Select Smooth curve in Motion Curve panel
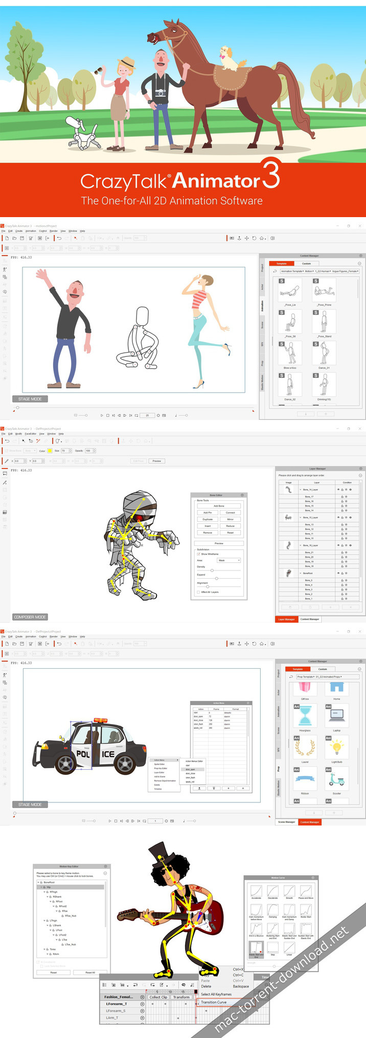 (289, 892)
